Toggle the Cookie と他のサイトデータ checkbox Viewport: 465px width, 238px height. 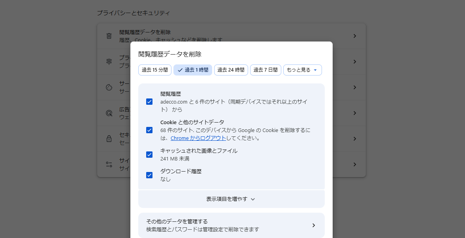[149, 130]
